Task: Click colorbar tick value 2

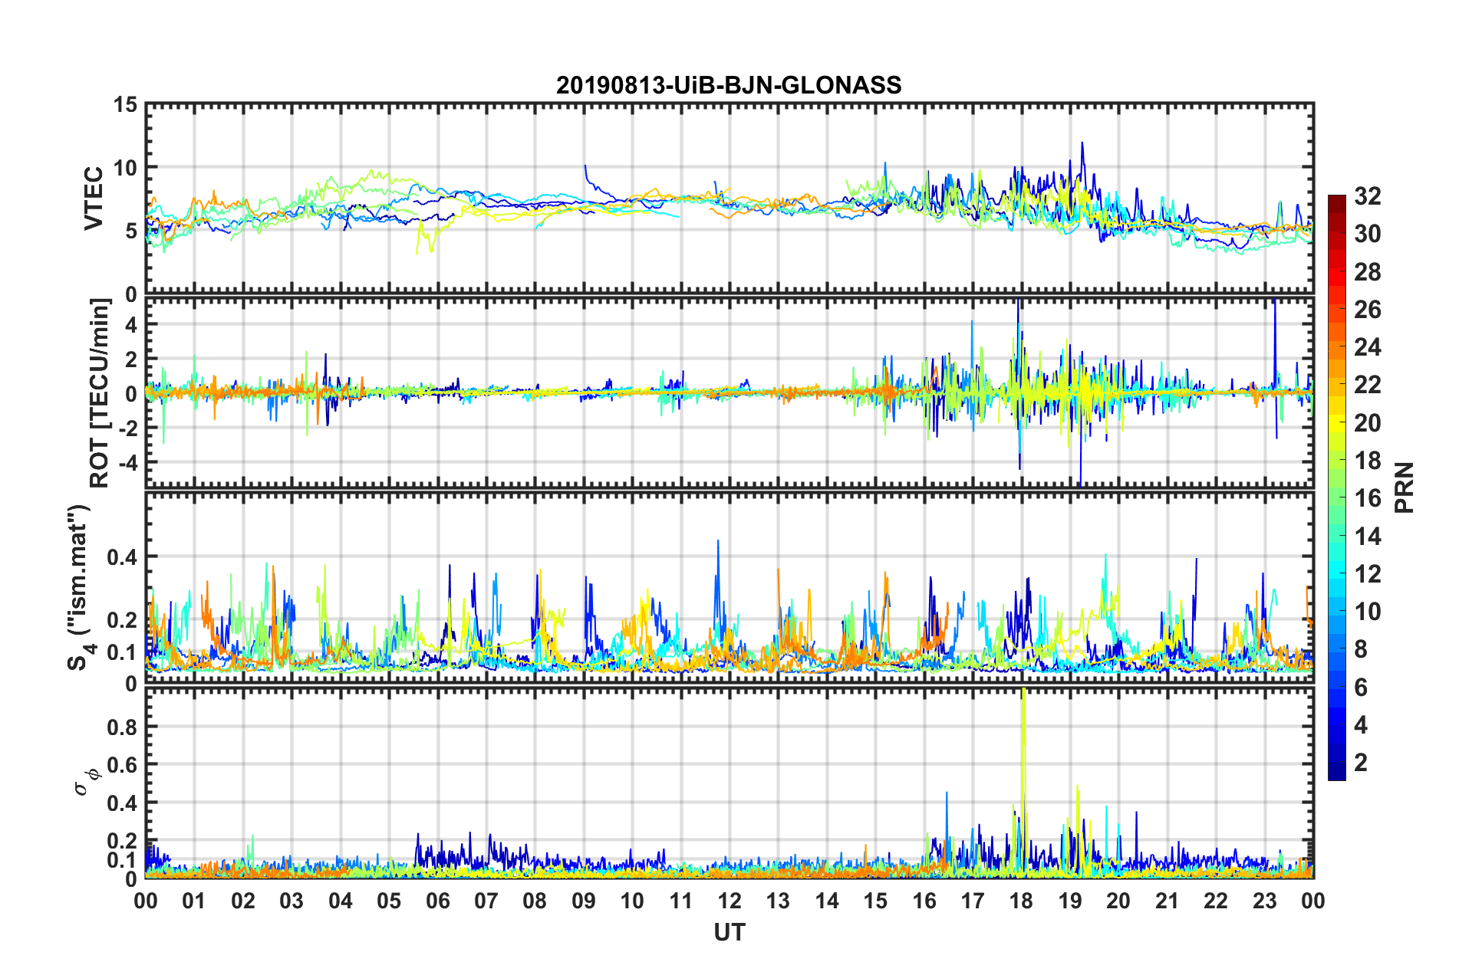Action: [1361, 762]
